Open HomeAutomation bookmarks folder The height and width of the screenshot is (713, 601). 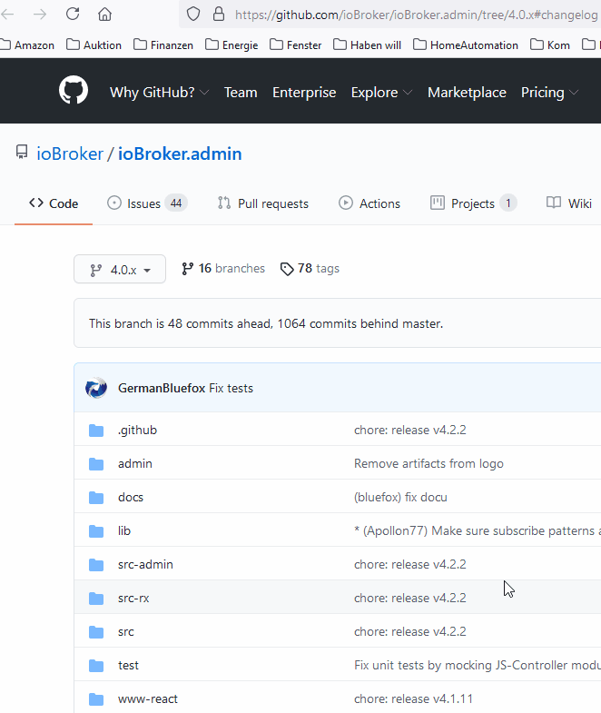click(466, 45)
